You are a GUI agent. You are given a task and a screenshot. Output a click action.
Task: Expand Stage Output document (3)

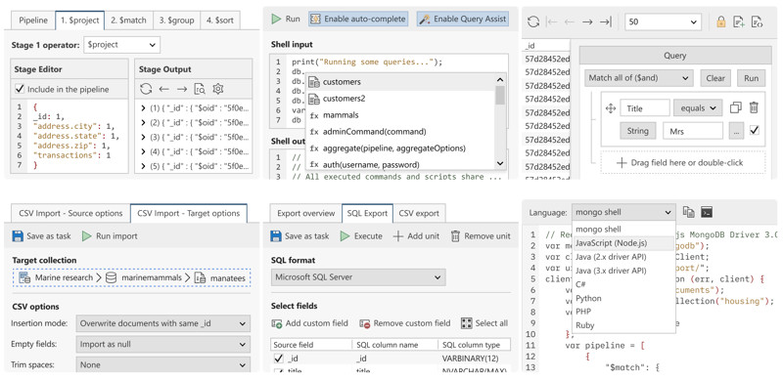pos(143,136)
